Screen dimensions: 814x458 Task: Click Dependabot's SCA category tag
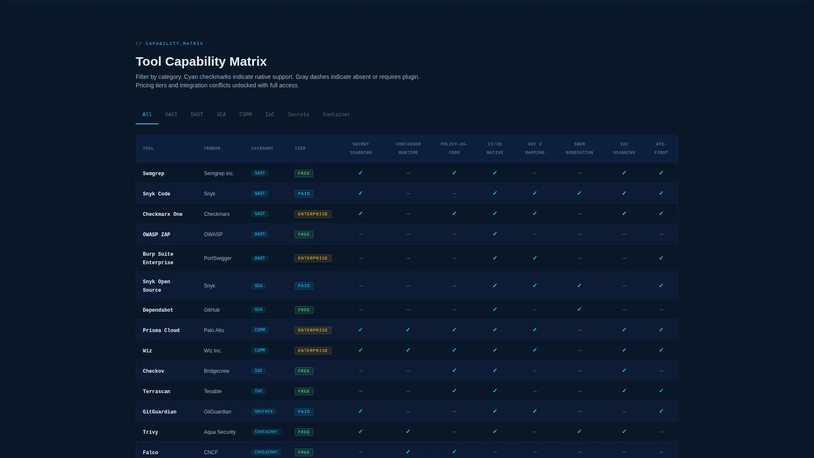(x=259, y=310)
